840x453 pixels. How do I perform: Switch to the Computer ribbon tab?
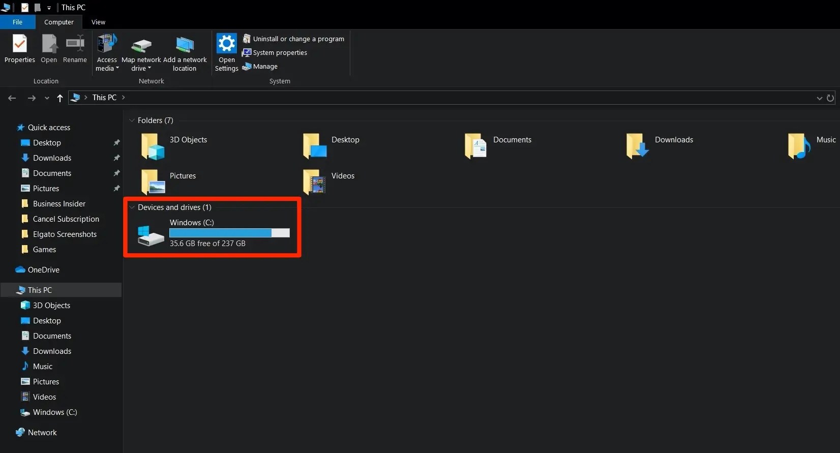[x=59, y=22]
